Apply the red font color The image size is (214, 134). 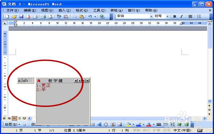[x=149, y=124]
